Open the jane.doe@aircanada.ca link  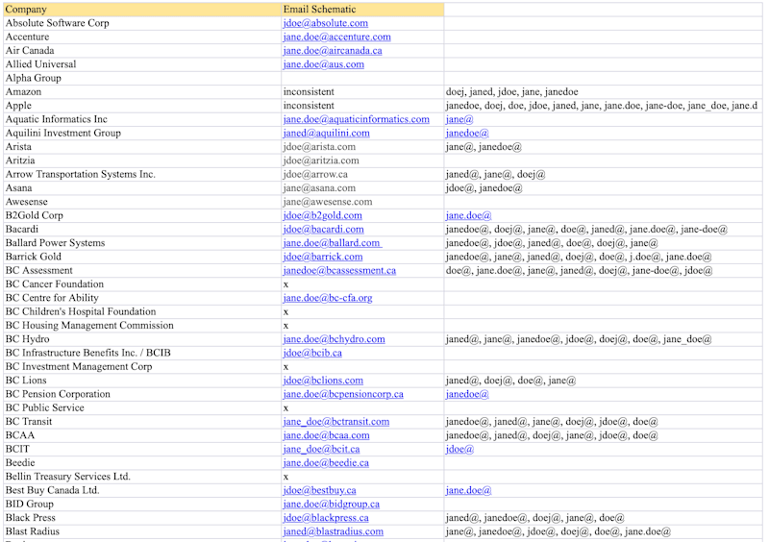coord(333,51)
